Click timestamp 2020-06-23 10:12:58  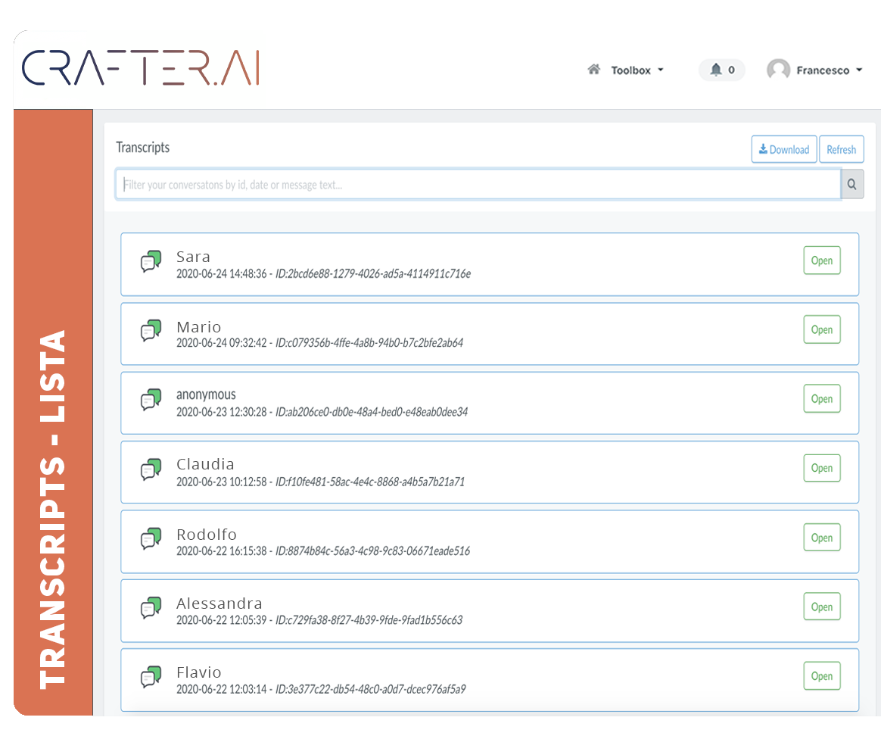221,482
